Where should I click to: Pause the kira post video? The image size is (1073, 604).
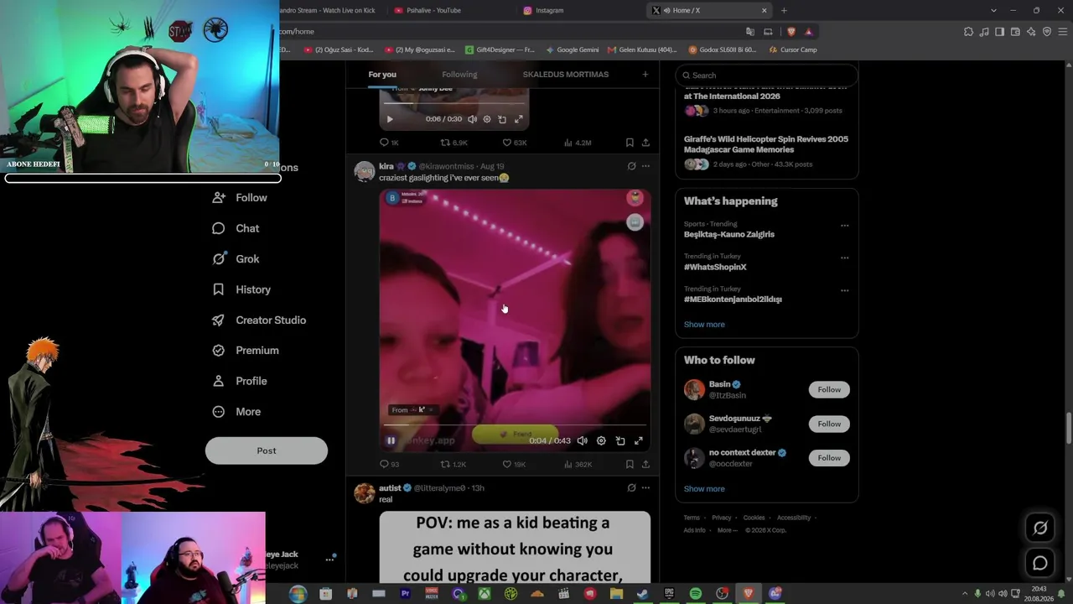pos(391,440)
